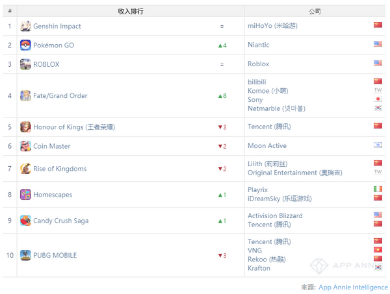Click the Genshin Impact game icon

(x=25, y=26)
